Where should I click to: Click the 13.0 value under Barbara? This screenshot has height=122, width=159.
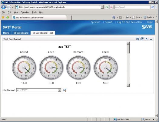coord(78,83)
